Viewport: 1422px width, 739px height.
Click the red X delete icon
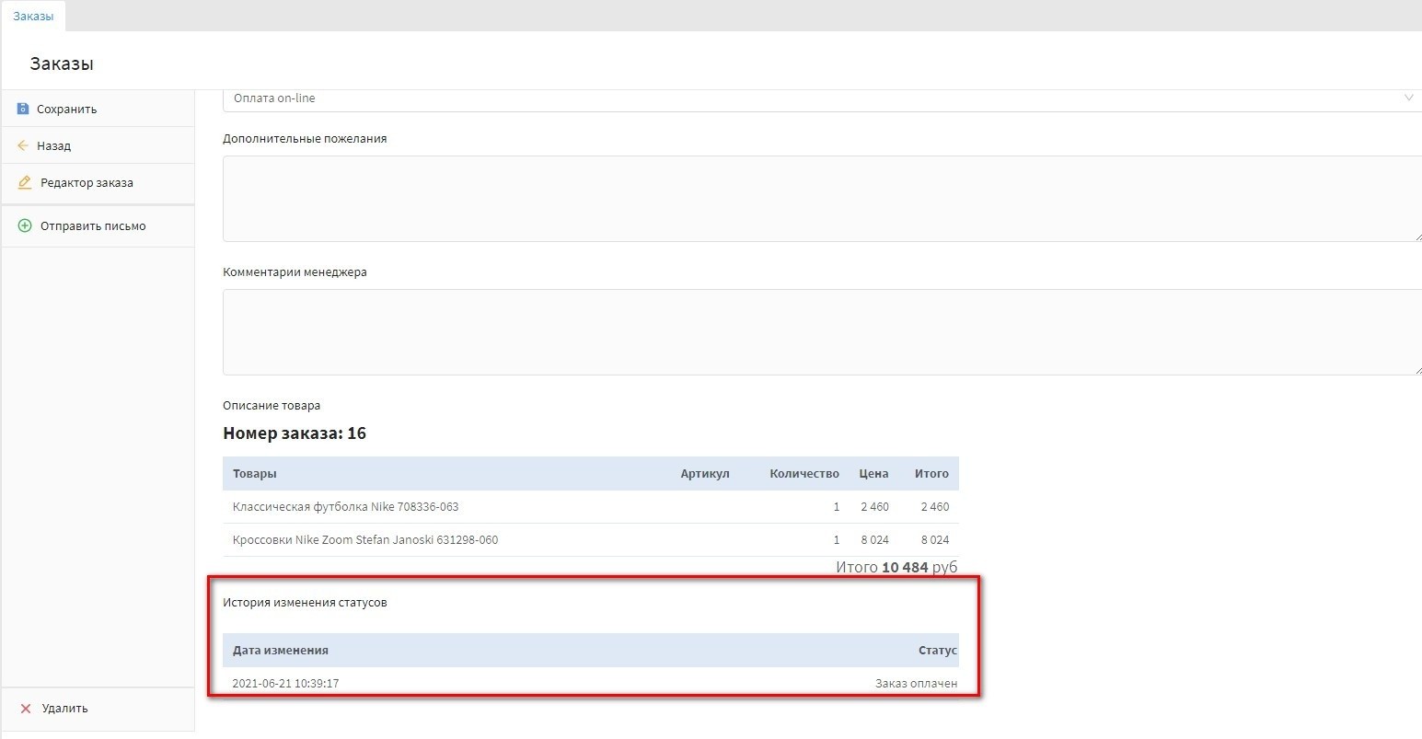pos(26,709)
